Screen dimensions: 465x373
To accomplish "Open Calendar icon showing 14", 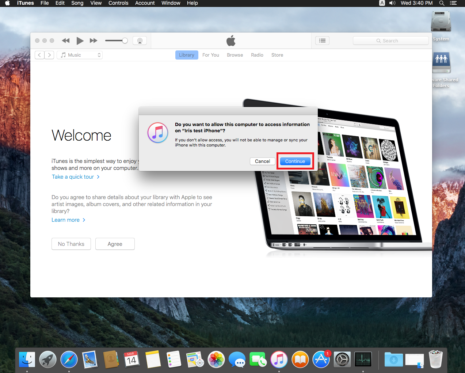I will pos(132,359).
